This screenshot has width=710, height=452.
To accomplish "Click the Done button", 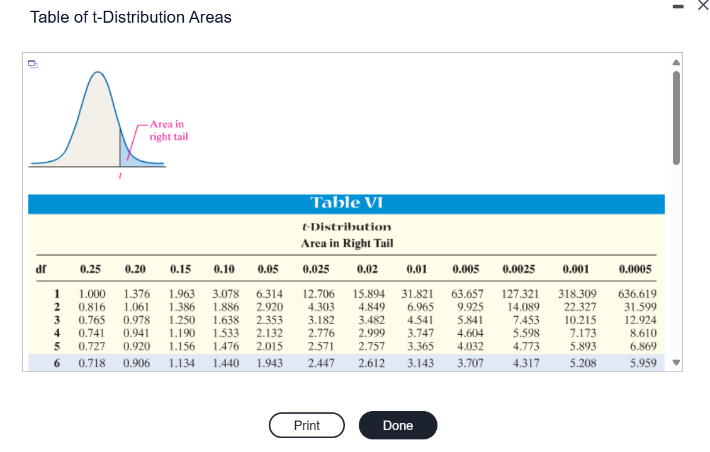I will click(397, 425).
